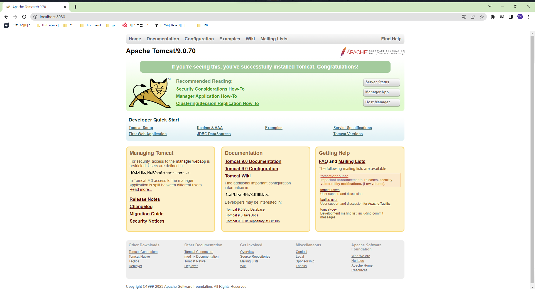Screen dimensions: 535x290
Task: Open Servlet Specifications link
Action: click(x=353, y=128)
